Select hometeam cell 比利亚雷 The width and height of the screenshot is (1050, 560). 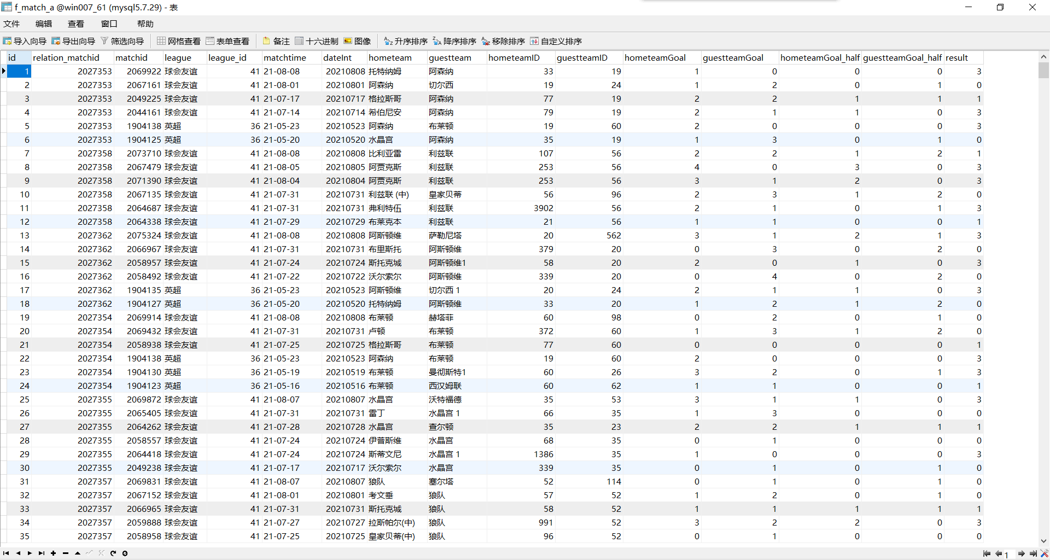point(397,153)
